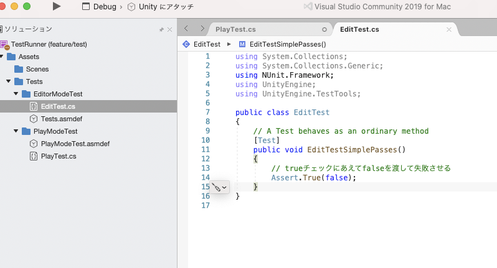Collapse the Assets folder
This screenshot has width=497, height=268.
point(2,57)
